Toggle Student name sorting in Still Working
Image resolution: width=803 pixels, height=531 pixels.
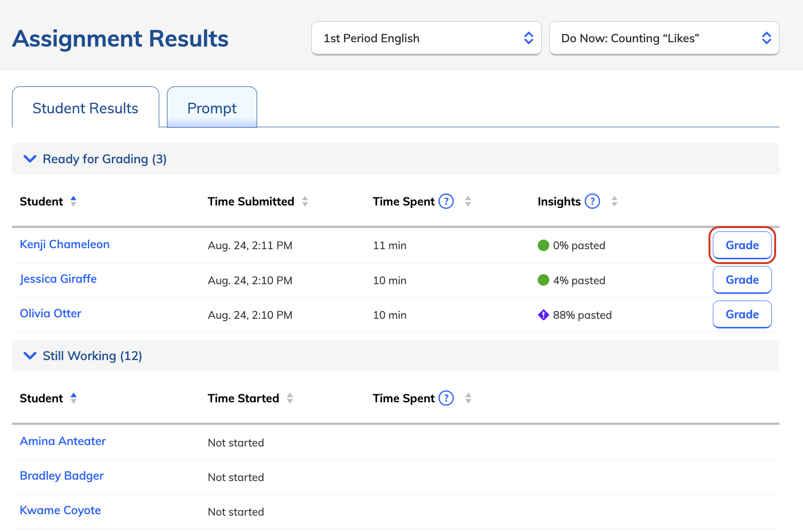point(74,398)
